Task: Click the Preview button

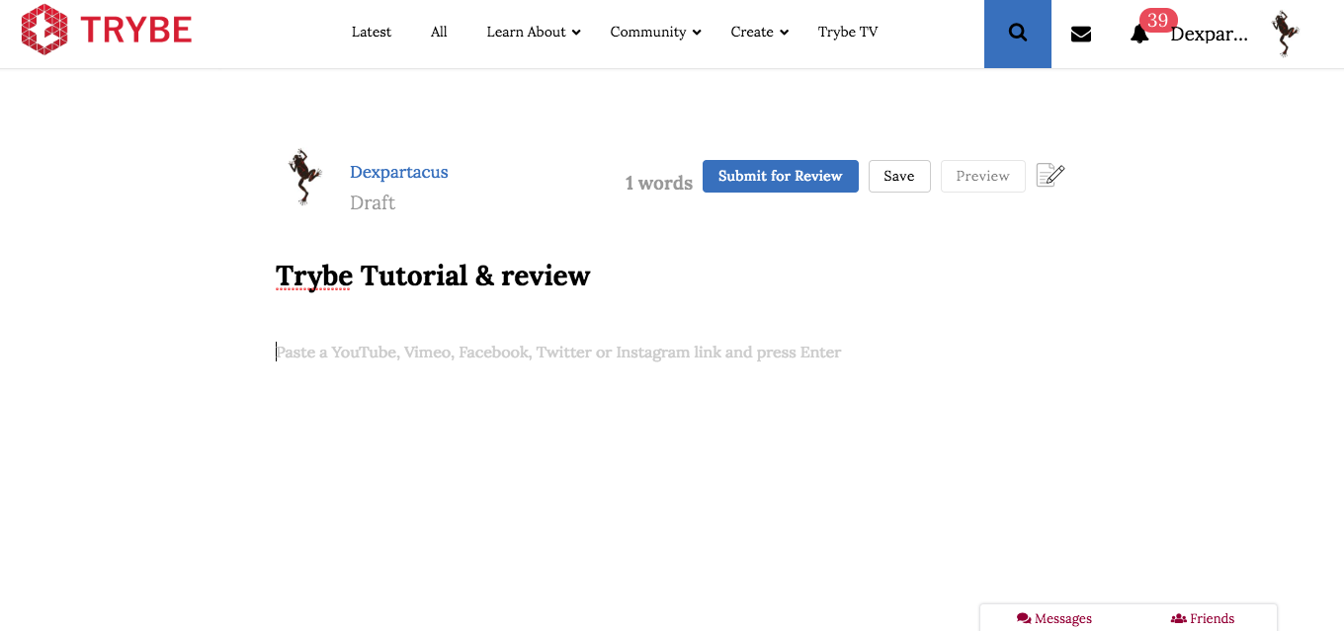Action: pos(983,176)
